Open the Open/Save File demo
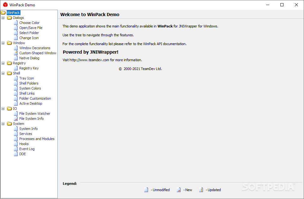Screen dimensions: 304x199 tap(31, 28)
